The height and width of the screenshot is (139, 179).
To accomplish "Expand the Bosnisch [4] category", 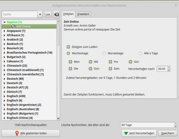I will pos(4,48).
